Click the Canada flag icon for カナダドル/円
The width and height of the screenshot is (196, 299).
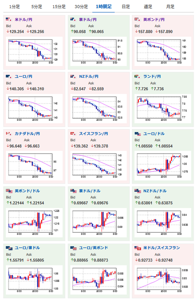[x=9, y=133]
